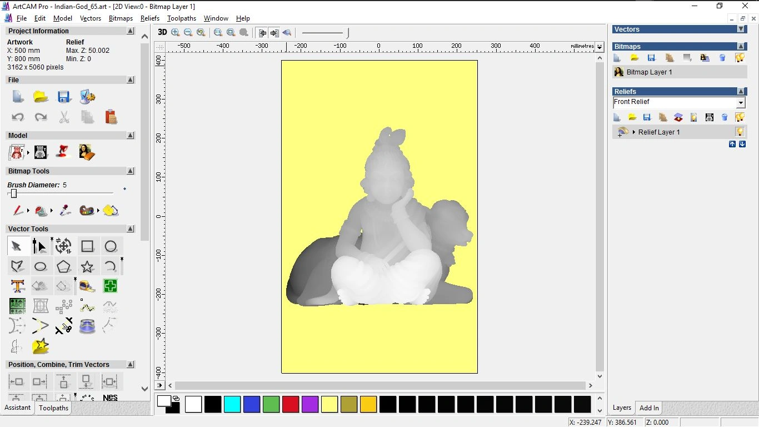Toggle all relief layers visibility bulbs
Screen dimensions: 759x427
click(740, 117)
